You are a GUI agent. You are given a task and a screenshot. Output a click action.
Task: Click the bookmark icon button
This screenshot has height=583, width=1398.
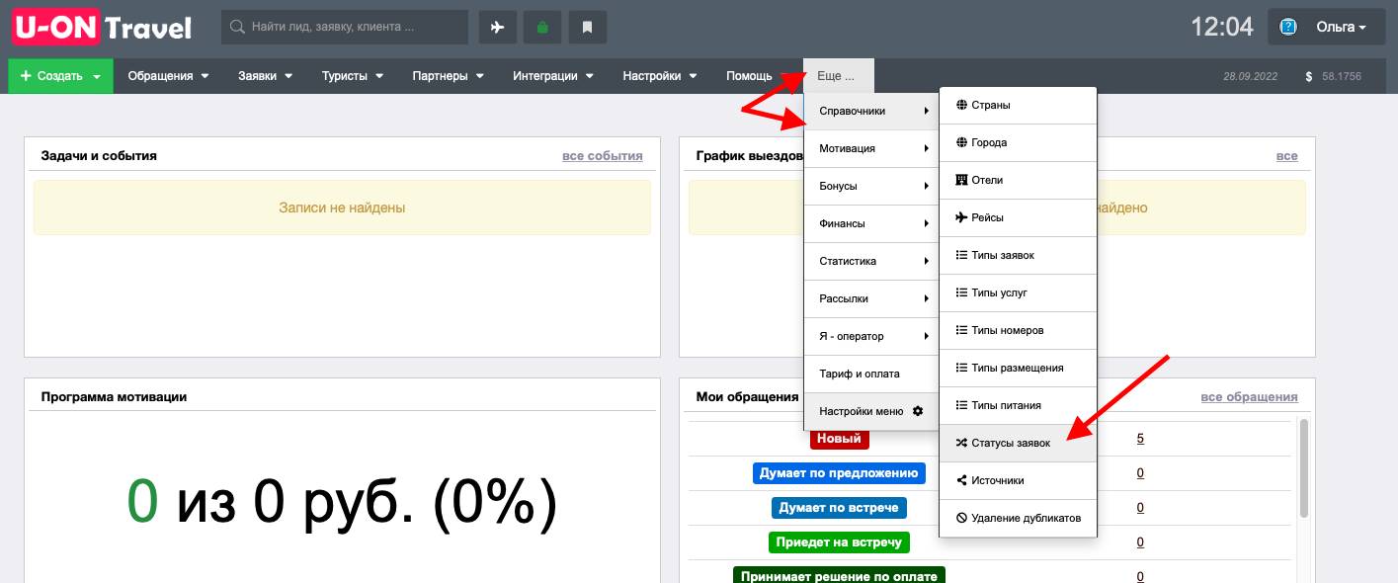pyautogui.click(x=588, y=27)
